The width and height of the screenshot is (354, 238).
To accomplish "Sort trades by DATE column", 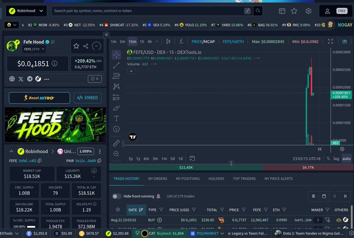I will tap(136, 210).
